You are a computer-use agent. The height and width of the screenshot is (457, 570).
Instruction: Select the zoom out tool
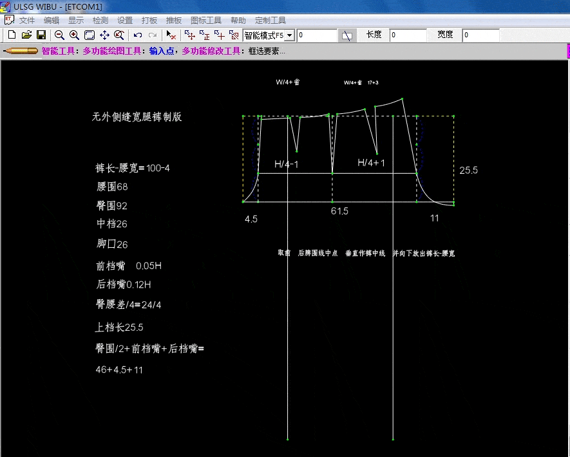coord(59,35)
